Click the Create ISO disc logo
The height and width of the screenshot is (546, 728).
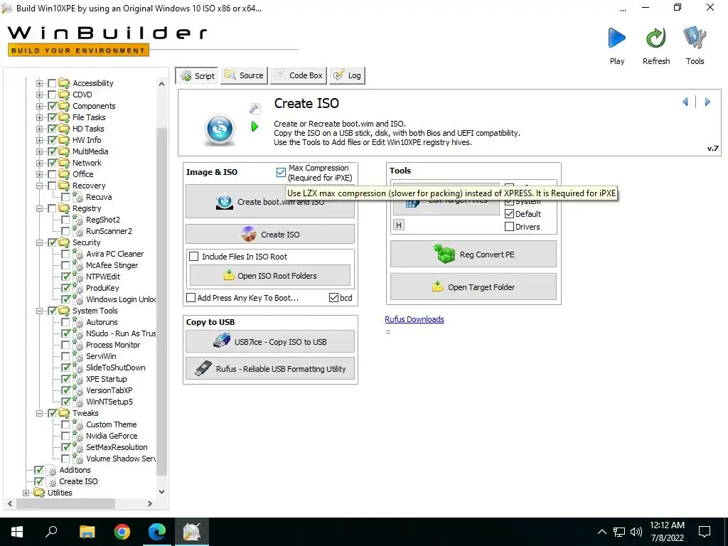[220, 129]
